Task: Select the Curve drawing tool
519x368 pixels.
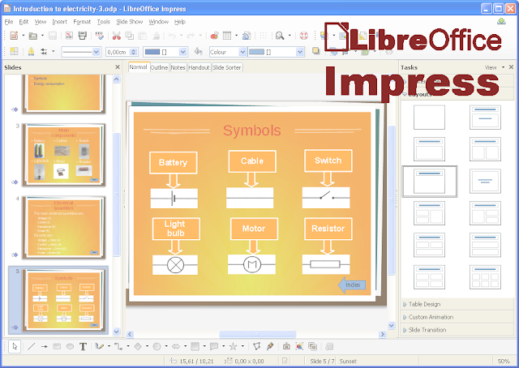Action: coord(100,346)
